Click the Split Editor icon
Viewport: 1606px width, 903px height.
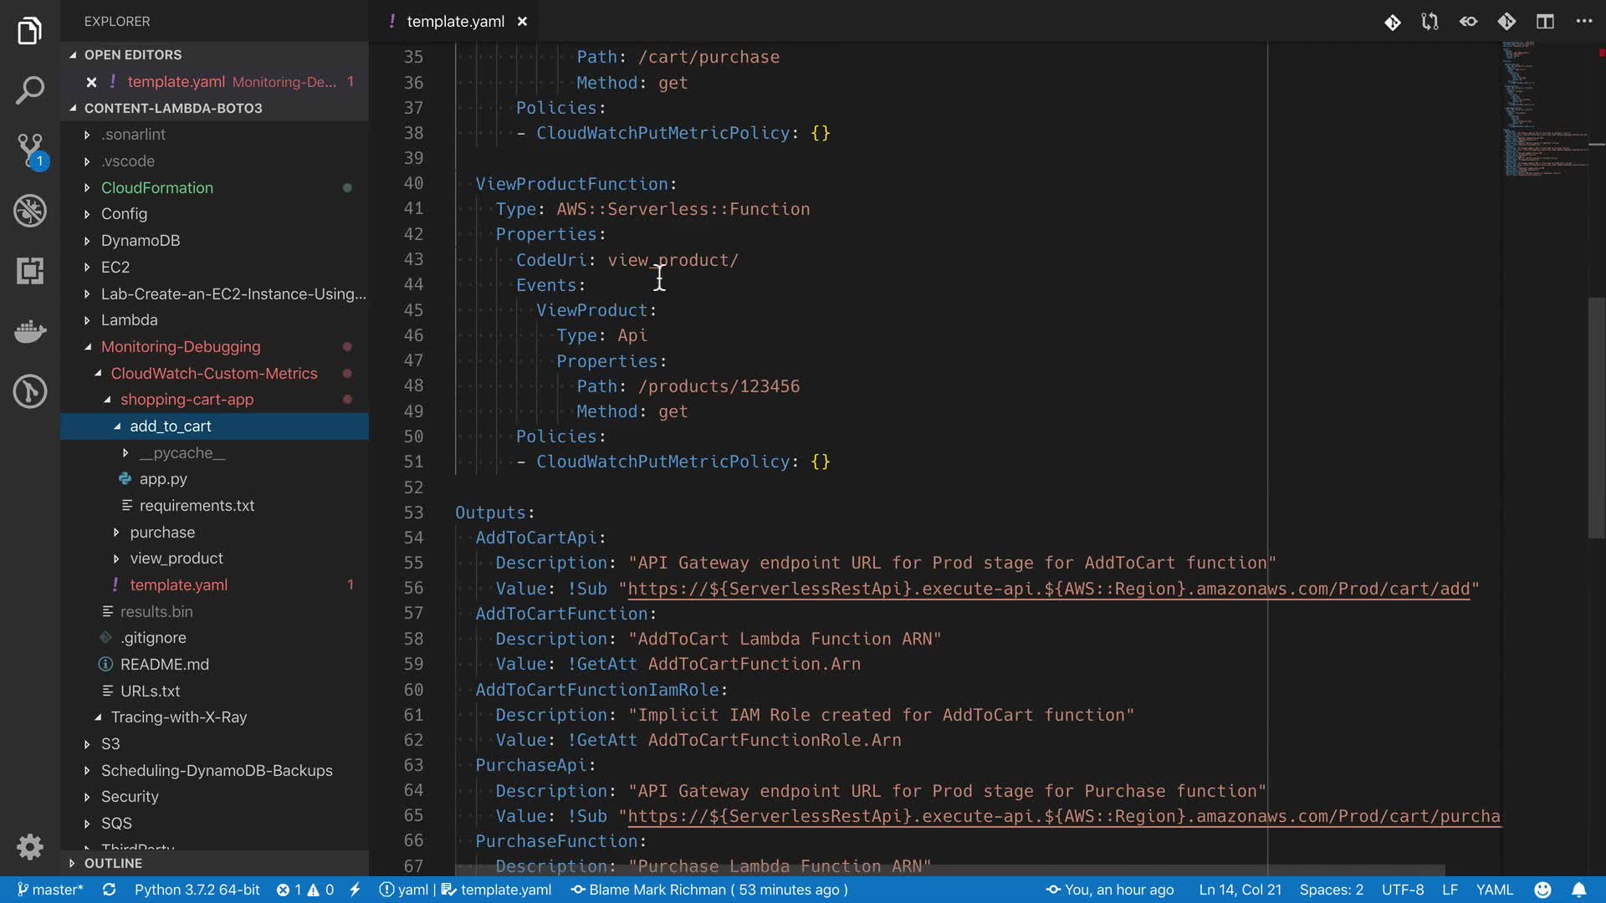[x=1545, y=22]
